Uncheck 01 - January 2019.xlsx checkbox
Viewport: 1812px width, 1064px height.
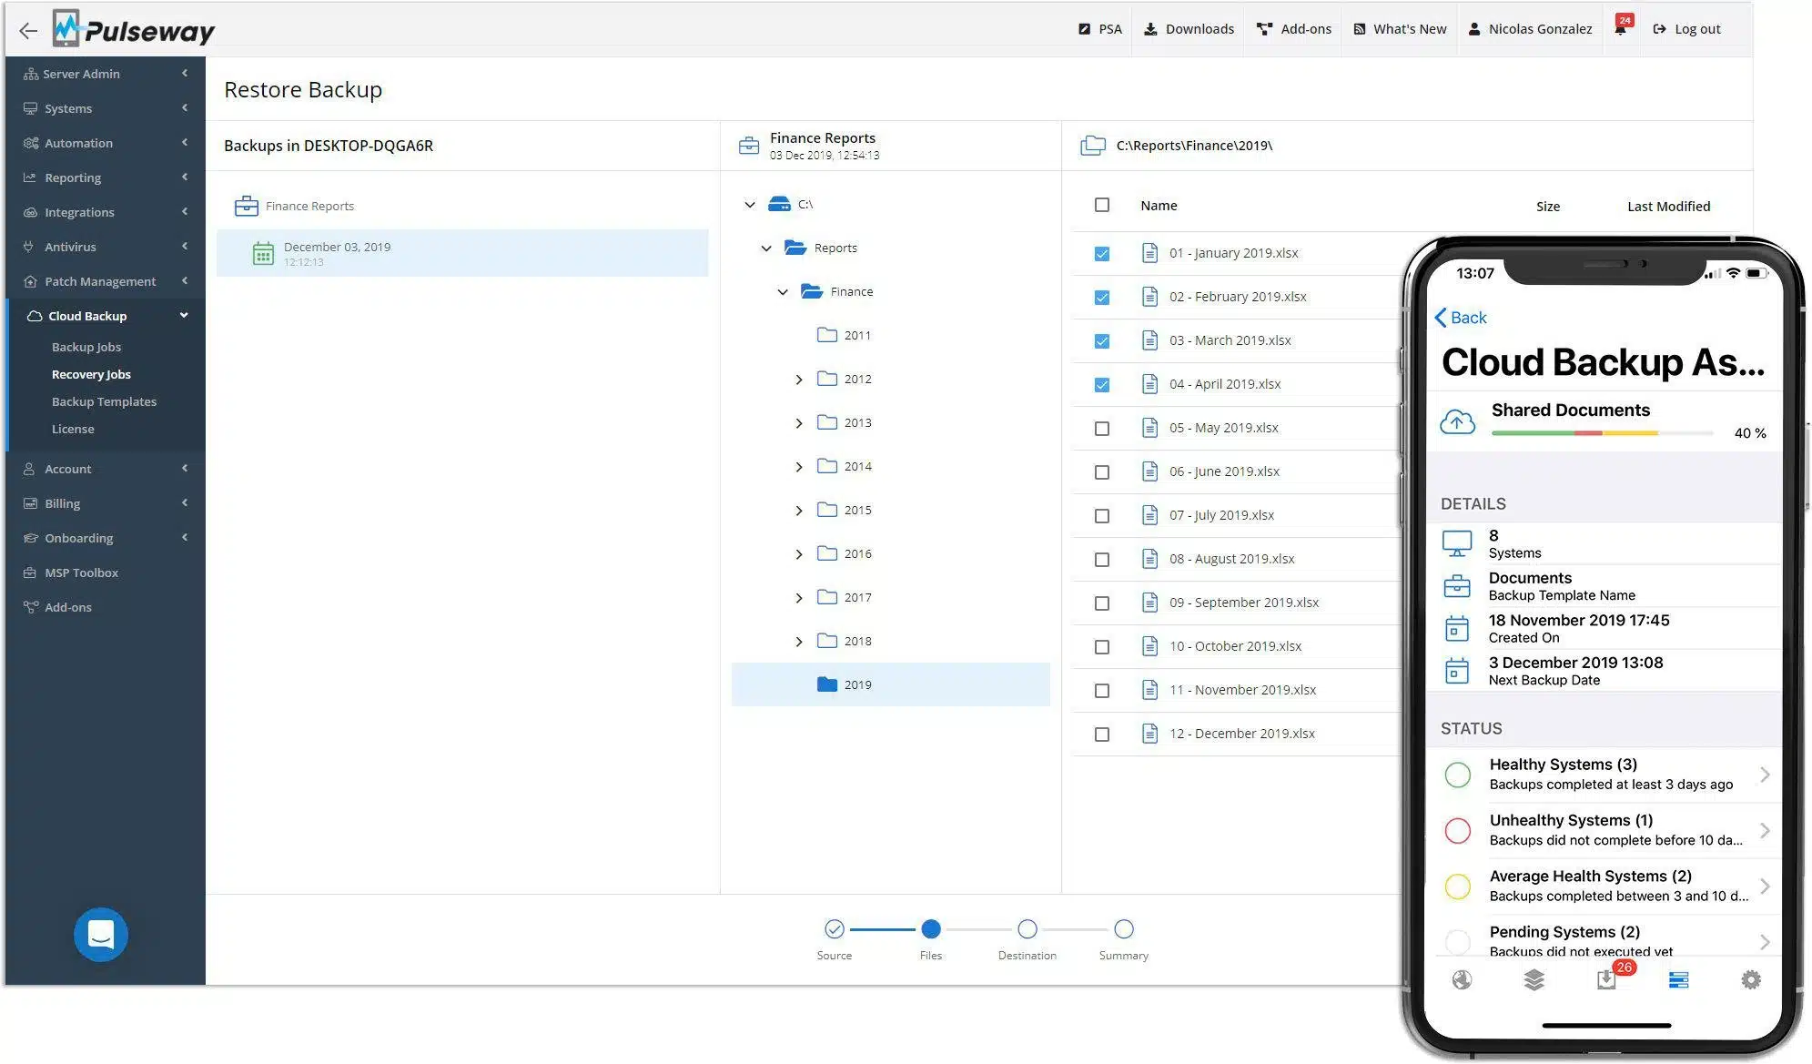[x=1102, y=254]
